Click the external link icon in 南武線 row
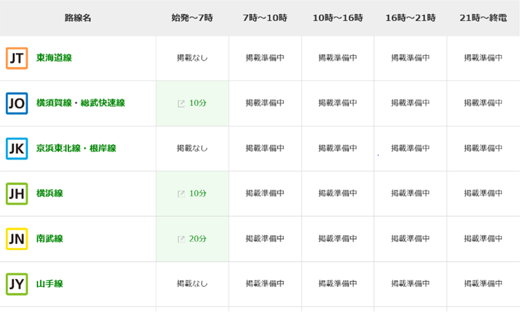 [x=181, y=239]
